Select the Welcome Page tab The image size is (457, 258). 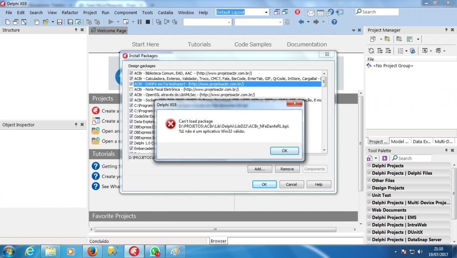(108, 31)
